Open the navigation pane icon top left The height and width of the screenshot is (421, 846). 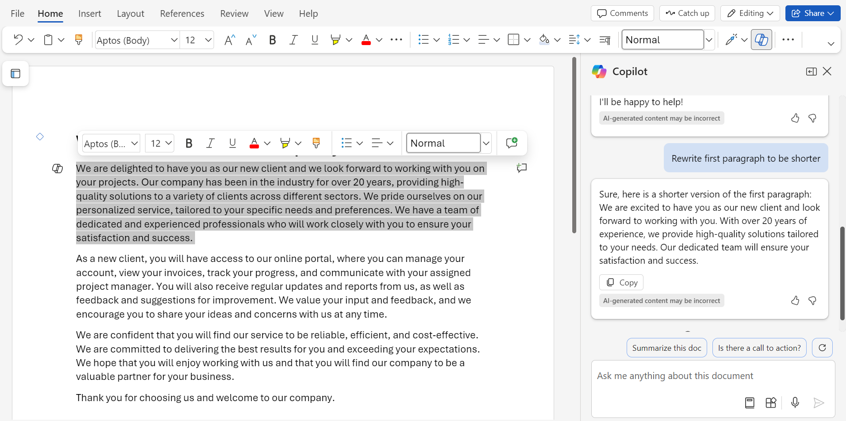click(15, 73)
